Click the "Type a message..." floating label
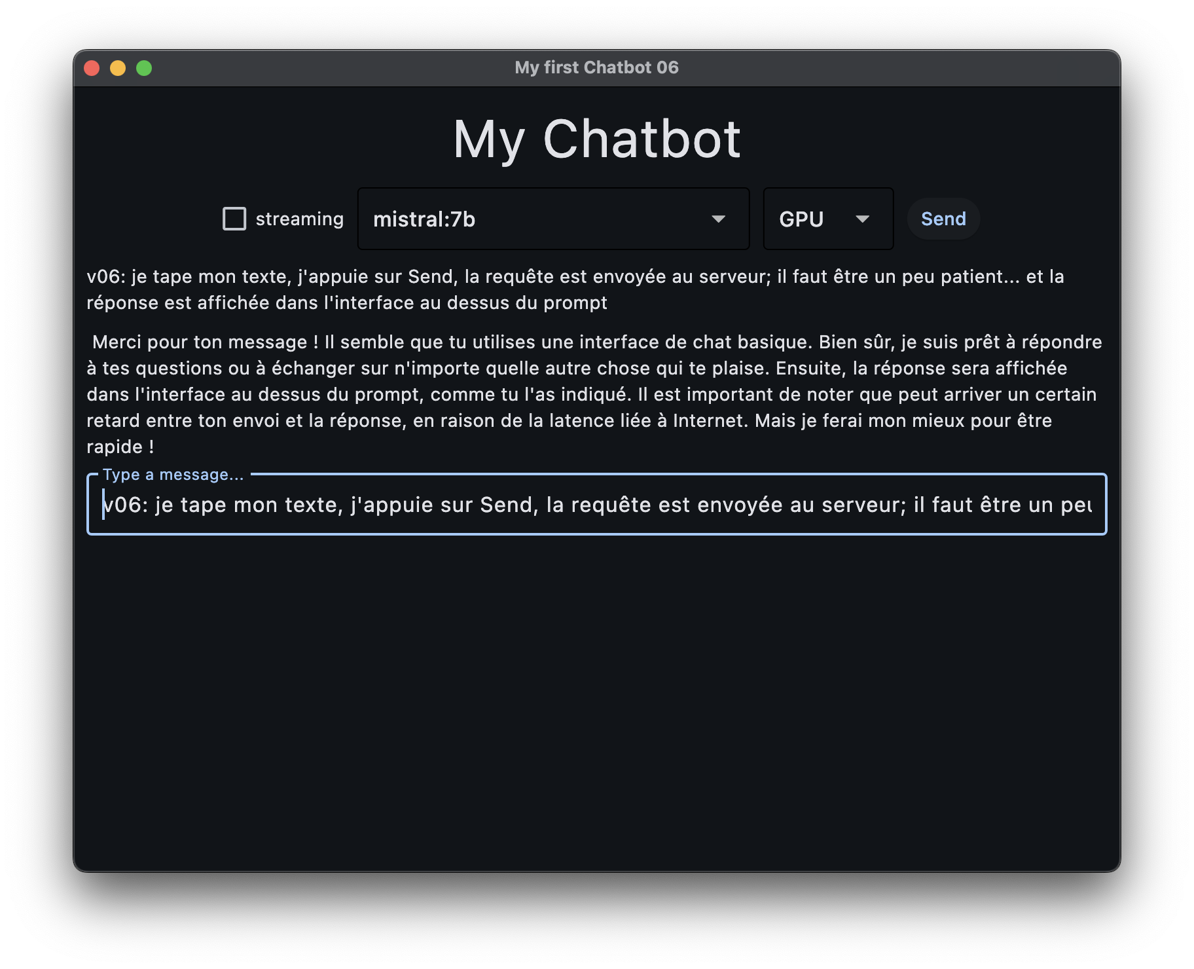1194x969 pixels. tap(173, 475)
